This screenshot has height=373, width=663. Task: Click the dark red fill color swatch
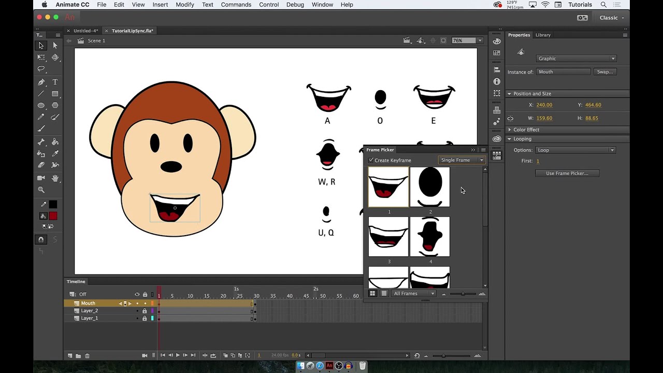pyautogui.click(x=53, y=216)
